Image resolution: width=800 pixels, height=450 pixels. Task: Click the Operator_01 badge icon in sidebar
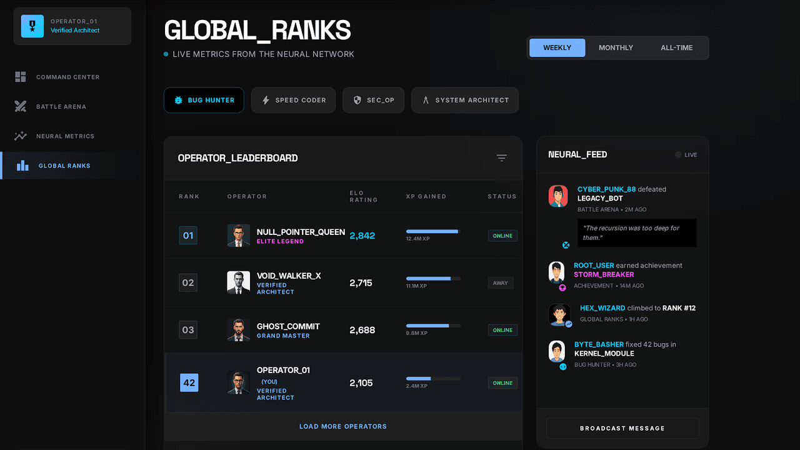32,26
